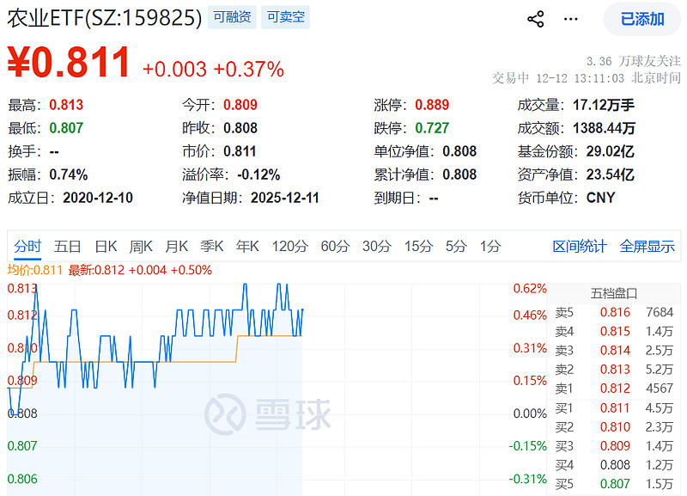This screenshot has height=496, width=687.
Task: Click the 五档盘口 header
Action: [614, 293]
